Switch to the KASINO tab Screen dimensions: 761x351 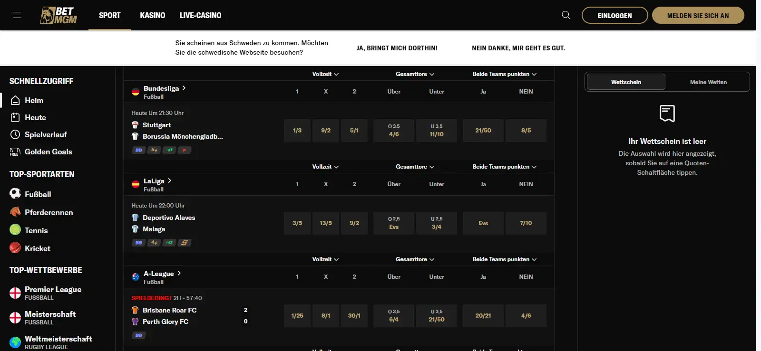pyautogui.click(x=153, y=15)
